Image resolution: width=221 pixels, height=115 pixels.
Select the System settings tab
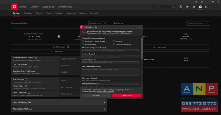coord(17,13)
